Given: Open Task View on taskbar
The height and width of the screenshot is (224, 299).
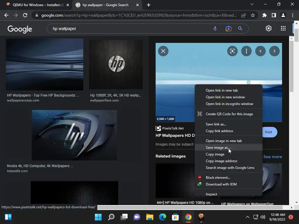Looking at the screenshot, I should pyautogui.click(x=124, y=217).
